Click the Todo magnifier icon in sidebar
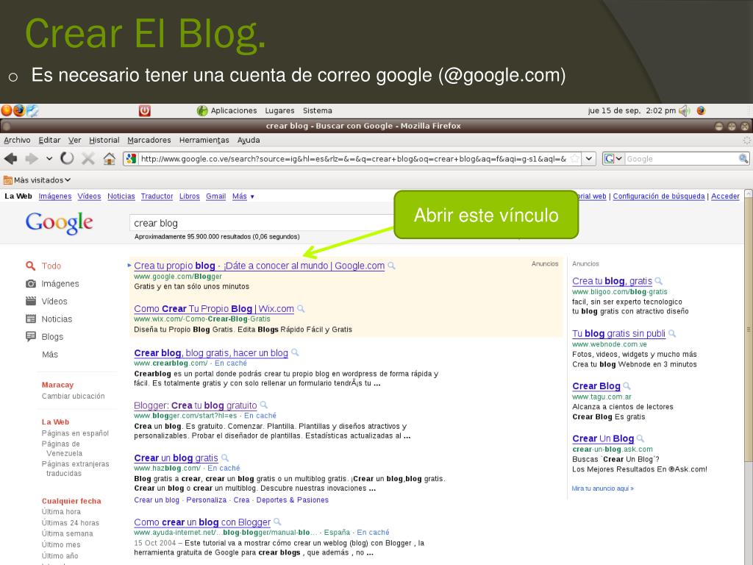 (31, 266)
